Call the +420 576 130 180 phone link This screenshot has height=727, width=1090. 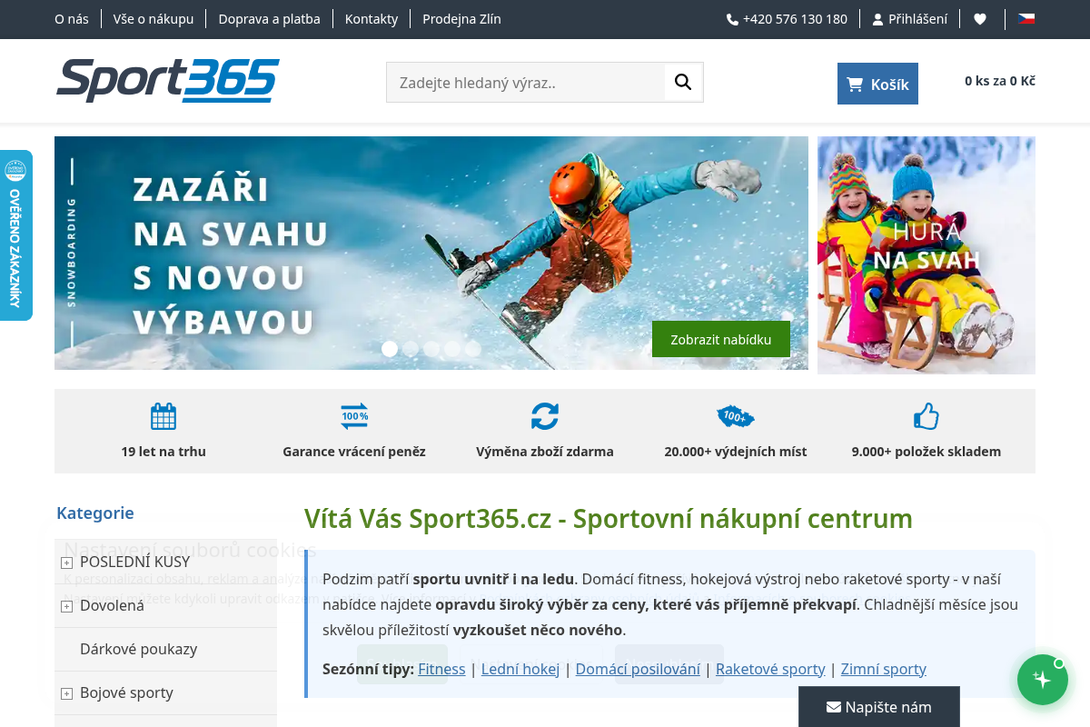[787, 19]
